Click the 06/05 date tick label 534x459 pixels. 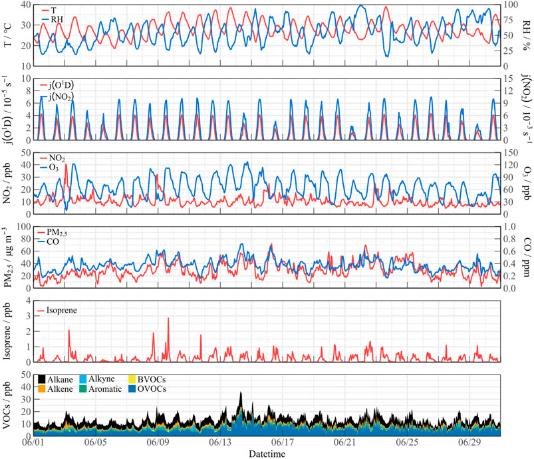point(95,442)
